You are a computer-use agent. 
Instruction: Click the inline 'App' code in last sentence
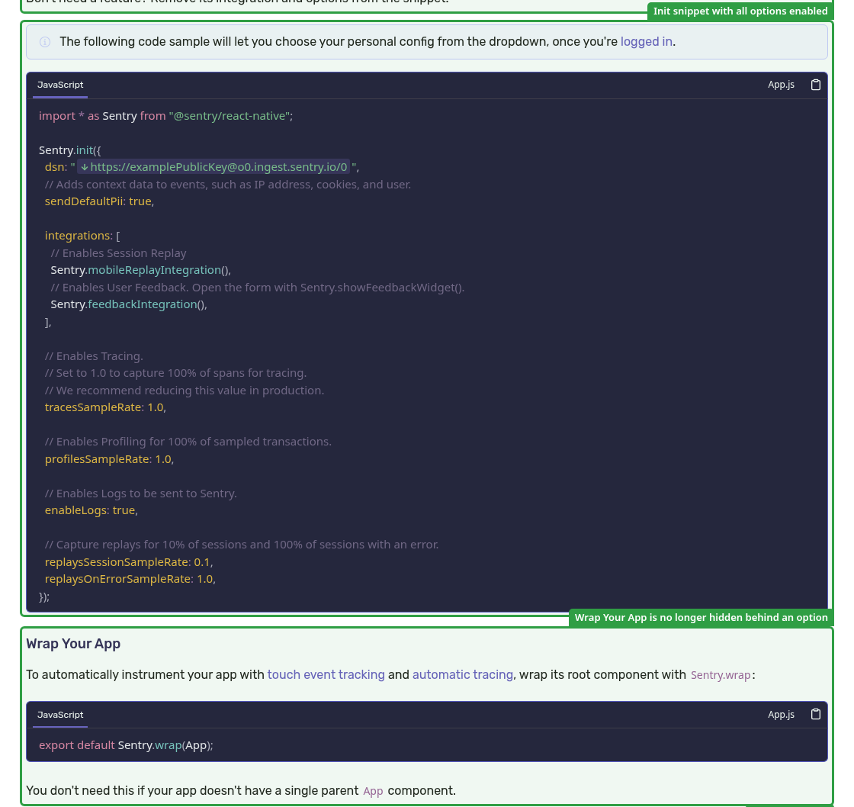[x=373, y=791]
